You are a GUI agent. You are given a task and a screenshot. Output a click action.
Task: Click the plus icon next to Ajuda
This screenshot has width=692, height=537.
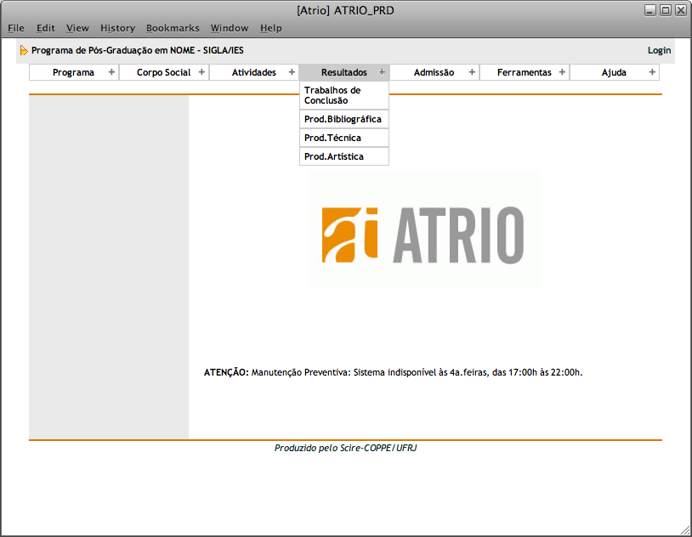pyautogui.click(x=652, y=72)
